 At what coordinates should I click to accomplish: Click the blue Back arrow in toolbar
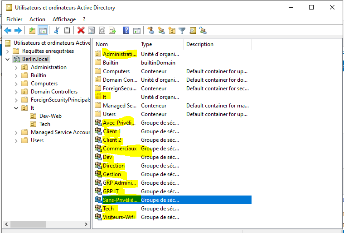point(8,30)
